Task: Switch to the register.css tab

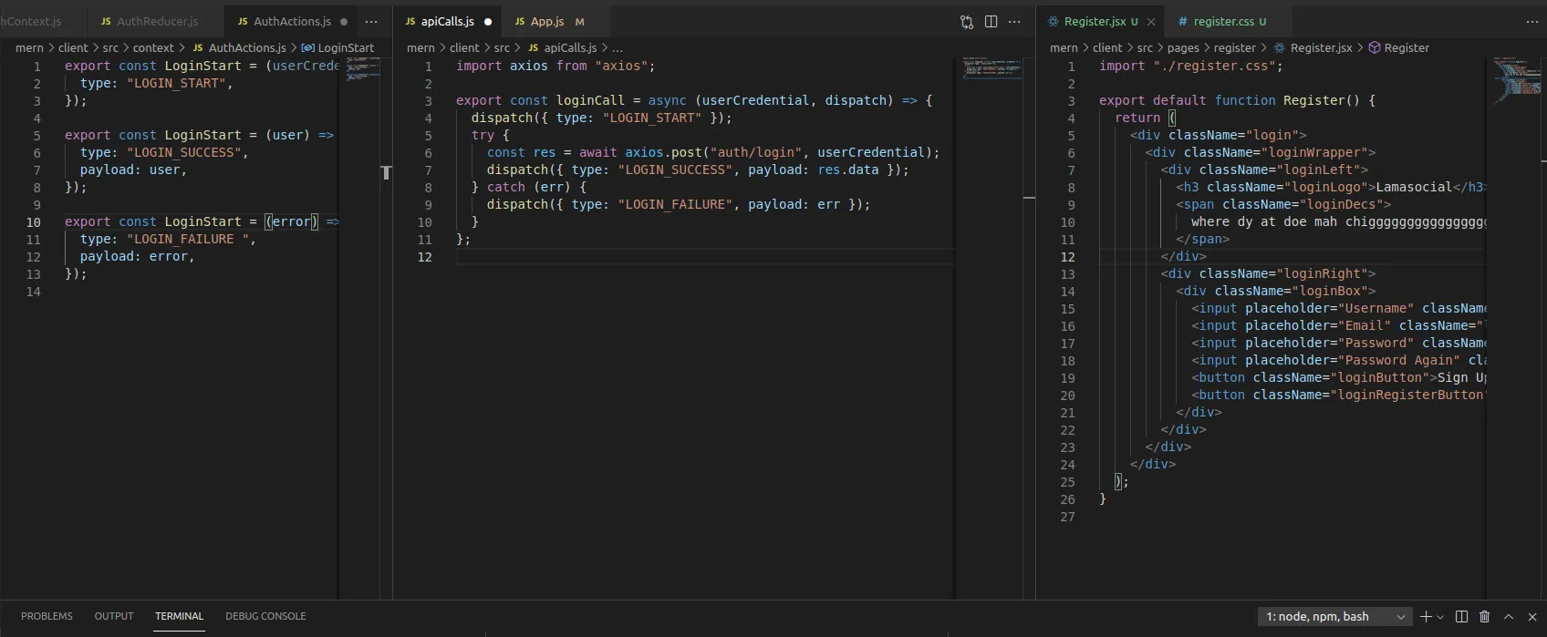Action: pyautogui.click(x=1222, y=22)
